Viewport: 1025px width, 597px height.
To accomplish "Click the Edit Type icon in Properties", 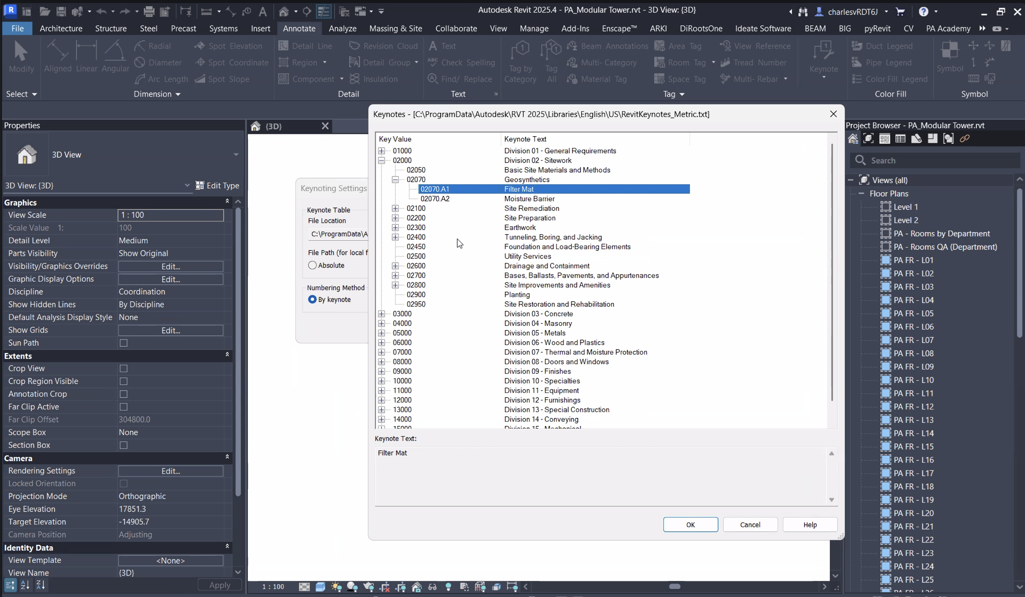I will coord(199,186).
